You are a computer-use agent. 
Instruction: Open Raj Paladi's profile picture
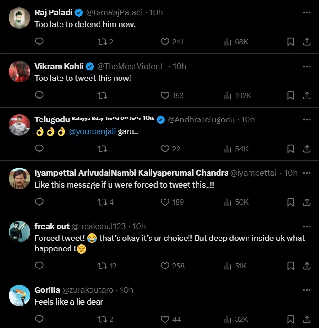click(20, 19)
